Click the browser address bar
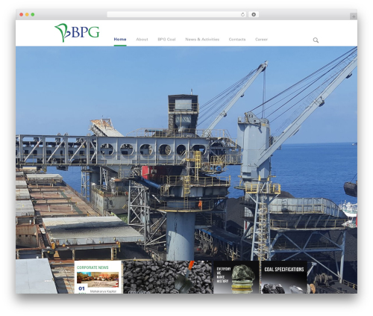Screen dimensions: 373x316 176,15
